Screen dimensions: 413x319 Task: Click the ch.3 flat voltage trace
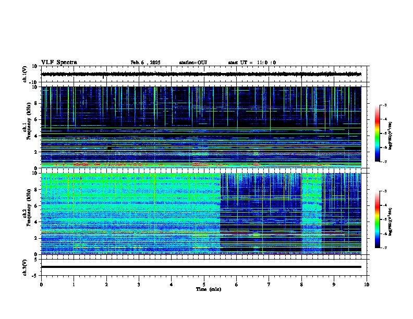pos(201,267)
